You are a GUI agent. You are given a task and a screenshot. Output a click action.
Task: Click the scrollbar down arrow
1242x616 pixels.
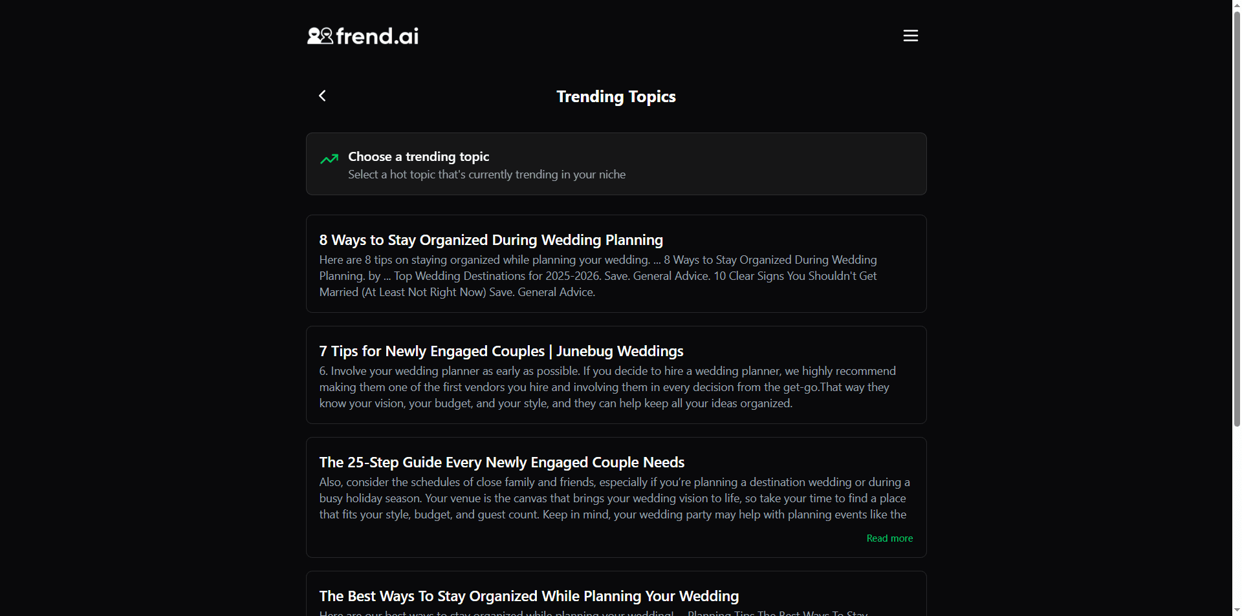[x=1234, y=610]
